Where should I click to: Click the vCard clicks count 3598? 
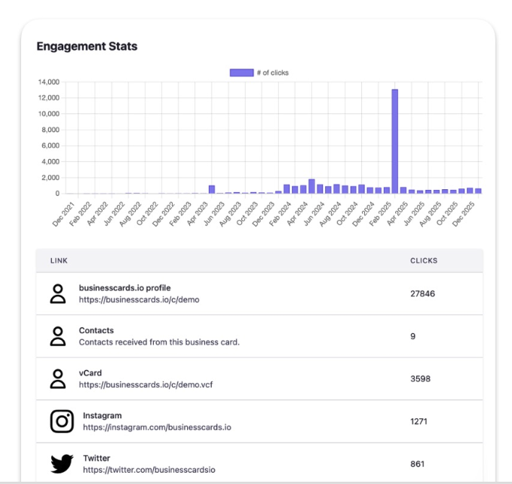(420, 378)
